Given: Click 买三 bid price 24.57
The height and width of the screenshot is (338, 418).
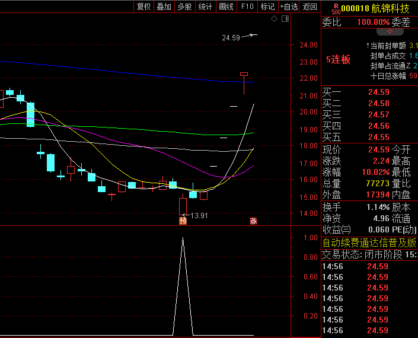Looking at the screenshot, I should pyautogui.click(x=378, y=115).
